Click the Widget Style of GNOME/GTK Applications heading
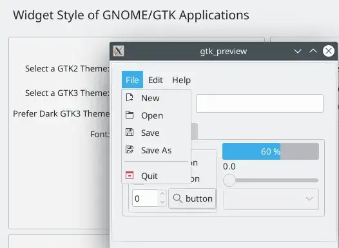The height and width of the screenshot is (248, 339). tap(131, 15)
